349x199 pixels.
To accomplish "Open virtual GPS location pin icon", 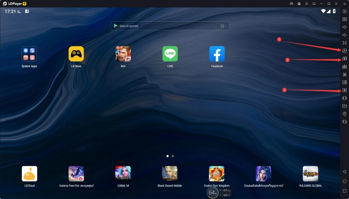I will [x=344, y=114].
